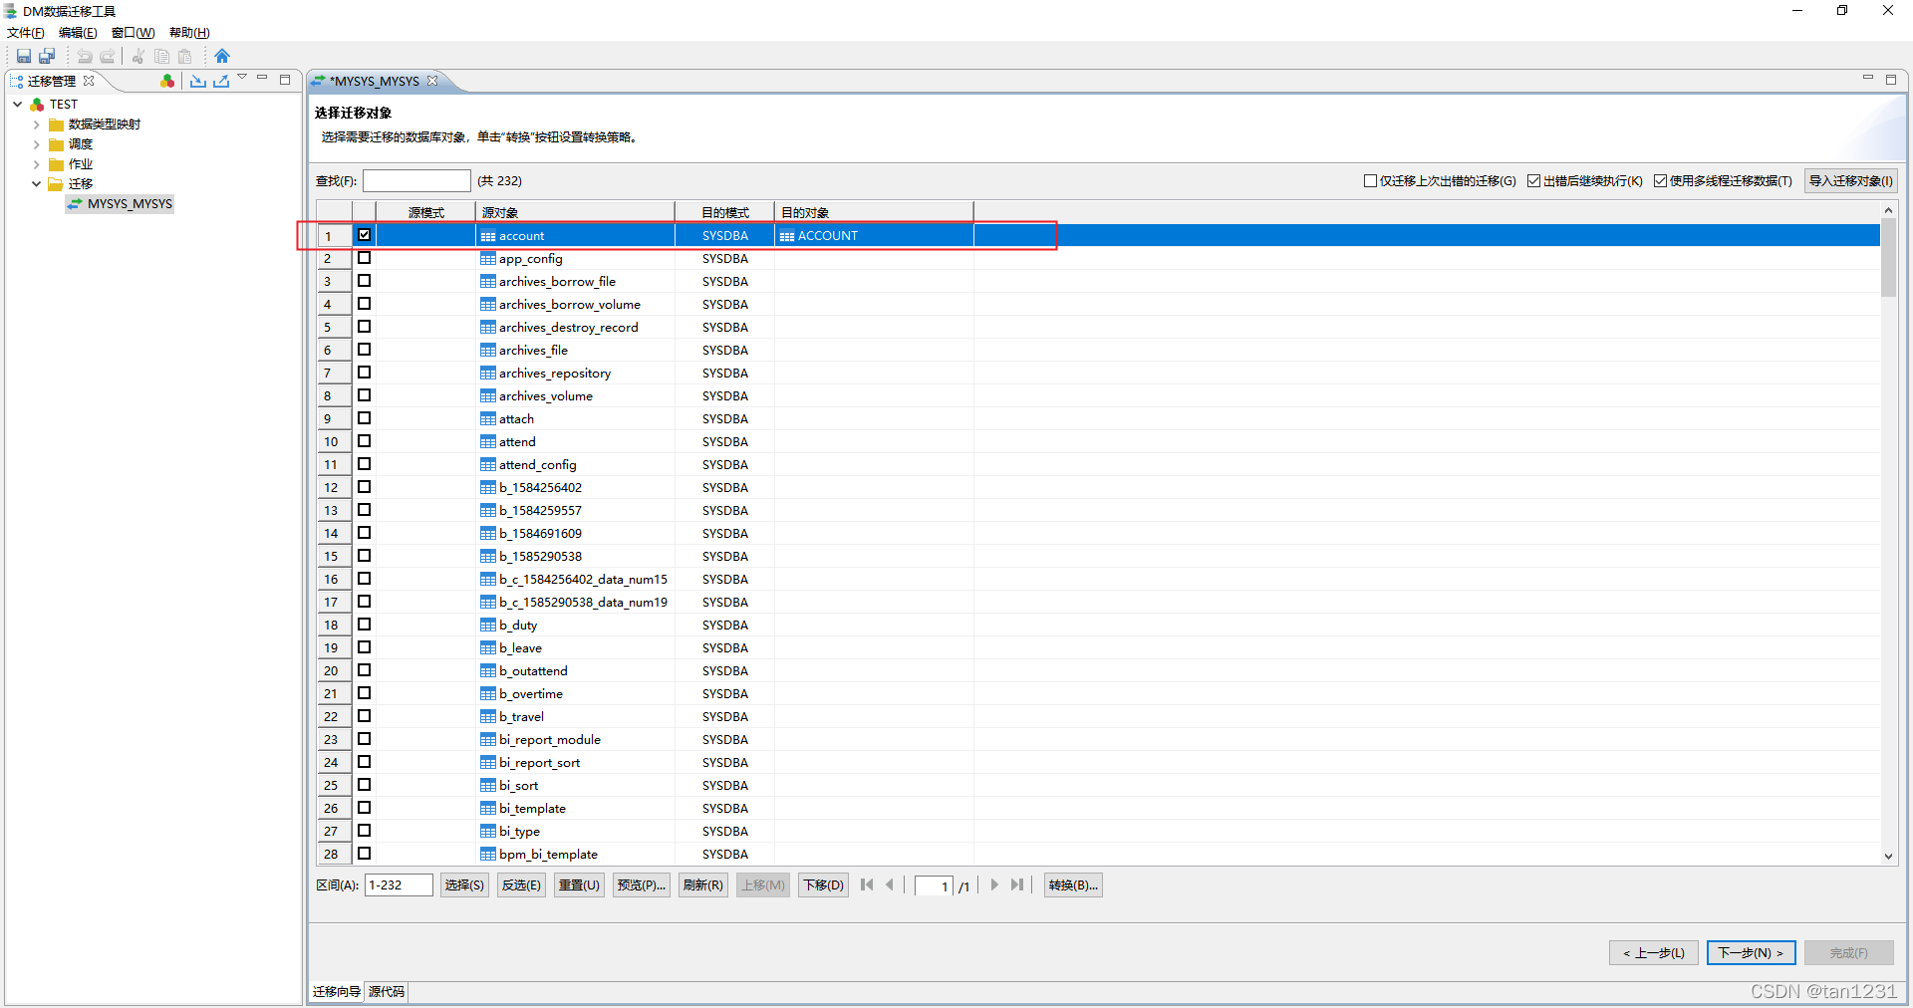Image resolution: width=1913 pixels, height=1008 pixels.
Task: Go to next page of objects list
Action: [x=994, y=884]
